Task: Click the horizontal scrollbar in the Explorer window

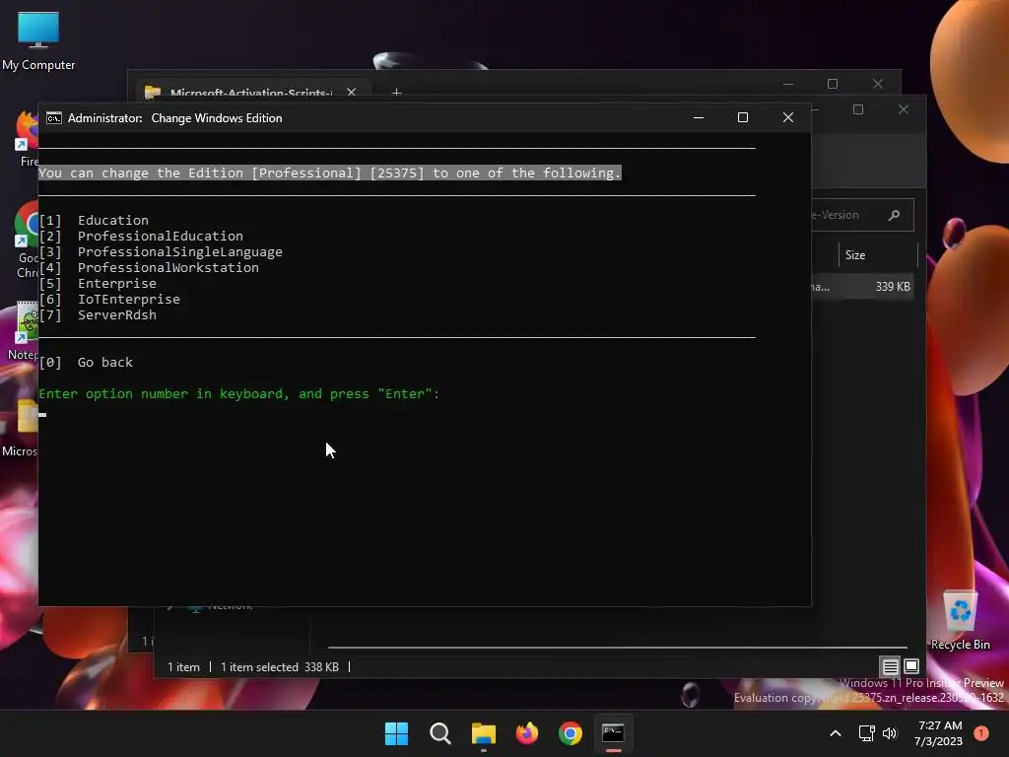Action: (x=617, y=647)
